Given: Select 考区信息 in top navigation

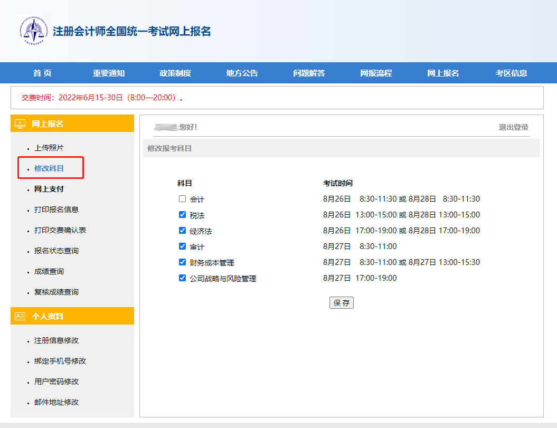Looking at the screenshot, I should click(x=511, y=73).
